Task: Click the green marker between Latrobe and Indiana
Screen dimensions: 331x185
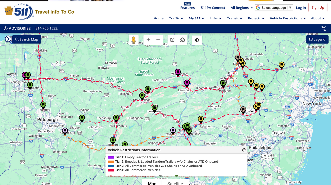Action: coord(82,118)
